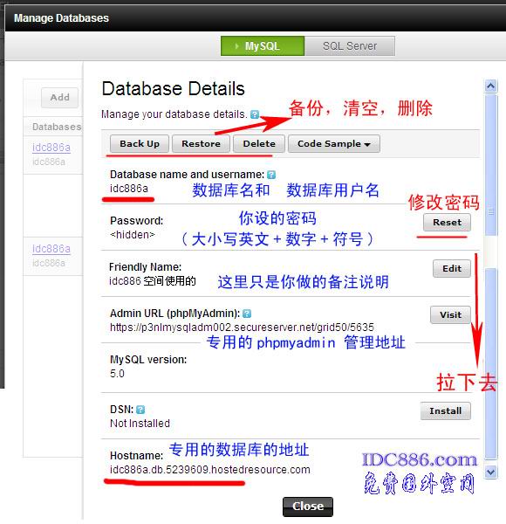506x524 pixels.
Task: Visit the phpMyAdmin admin URL
Action: pyautogui.click(x=450, y=314)
